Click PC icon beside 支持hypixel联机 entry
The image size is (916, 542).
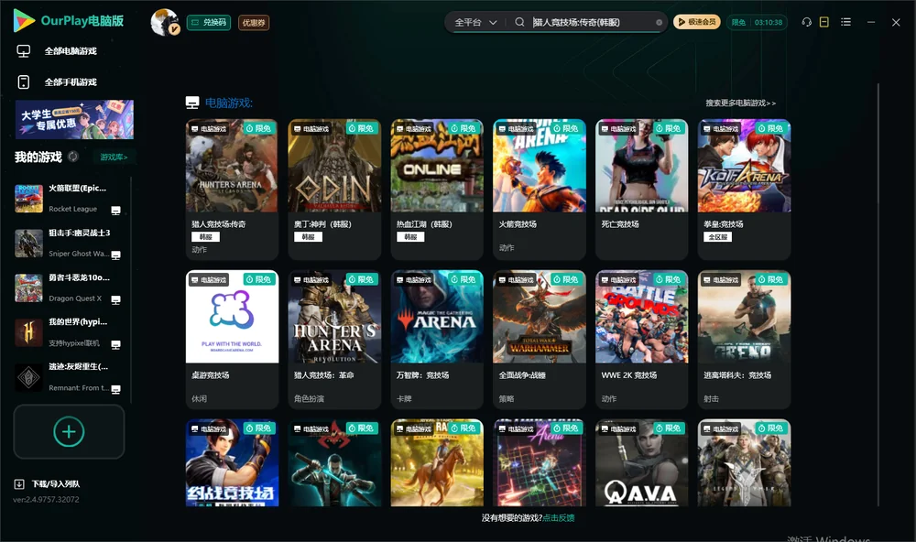[115, 344]
